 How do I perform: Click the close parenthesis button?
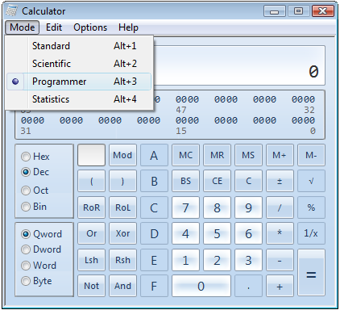click(x=122, y=181)
